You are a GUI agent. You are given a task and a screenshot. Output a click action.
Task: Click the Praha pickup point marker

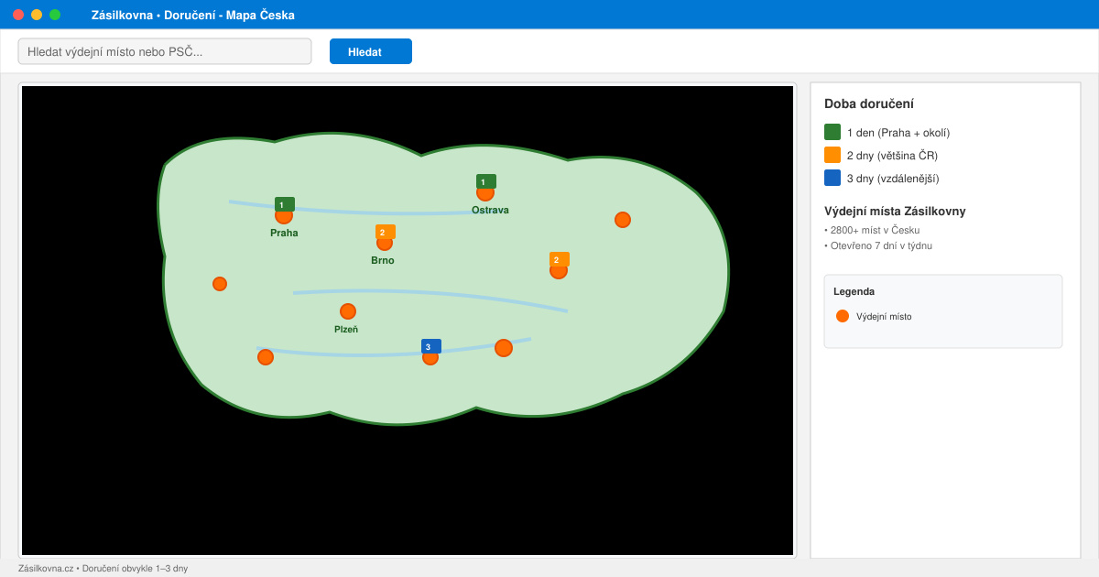point(284,215)
